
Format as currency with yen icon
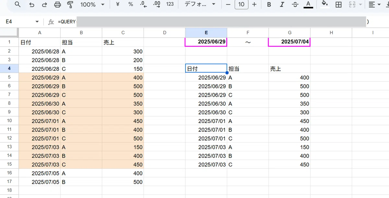pos(118,5)
